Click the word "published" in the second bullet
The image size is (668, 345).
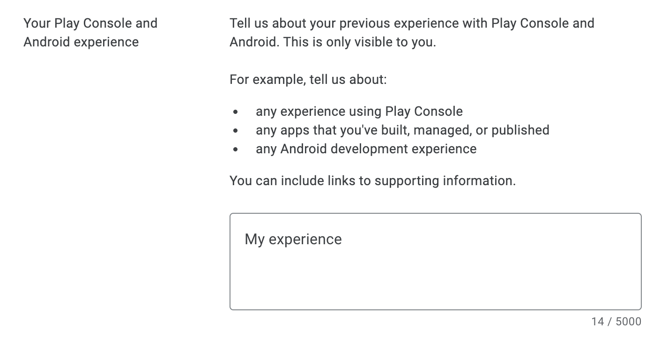click(x=520, y=130)
